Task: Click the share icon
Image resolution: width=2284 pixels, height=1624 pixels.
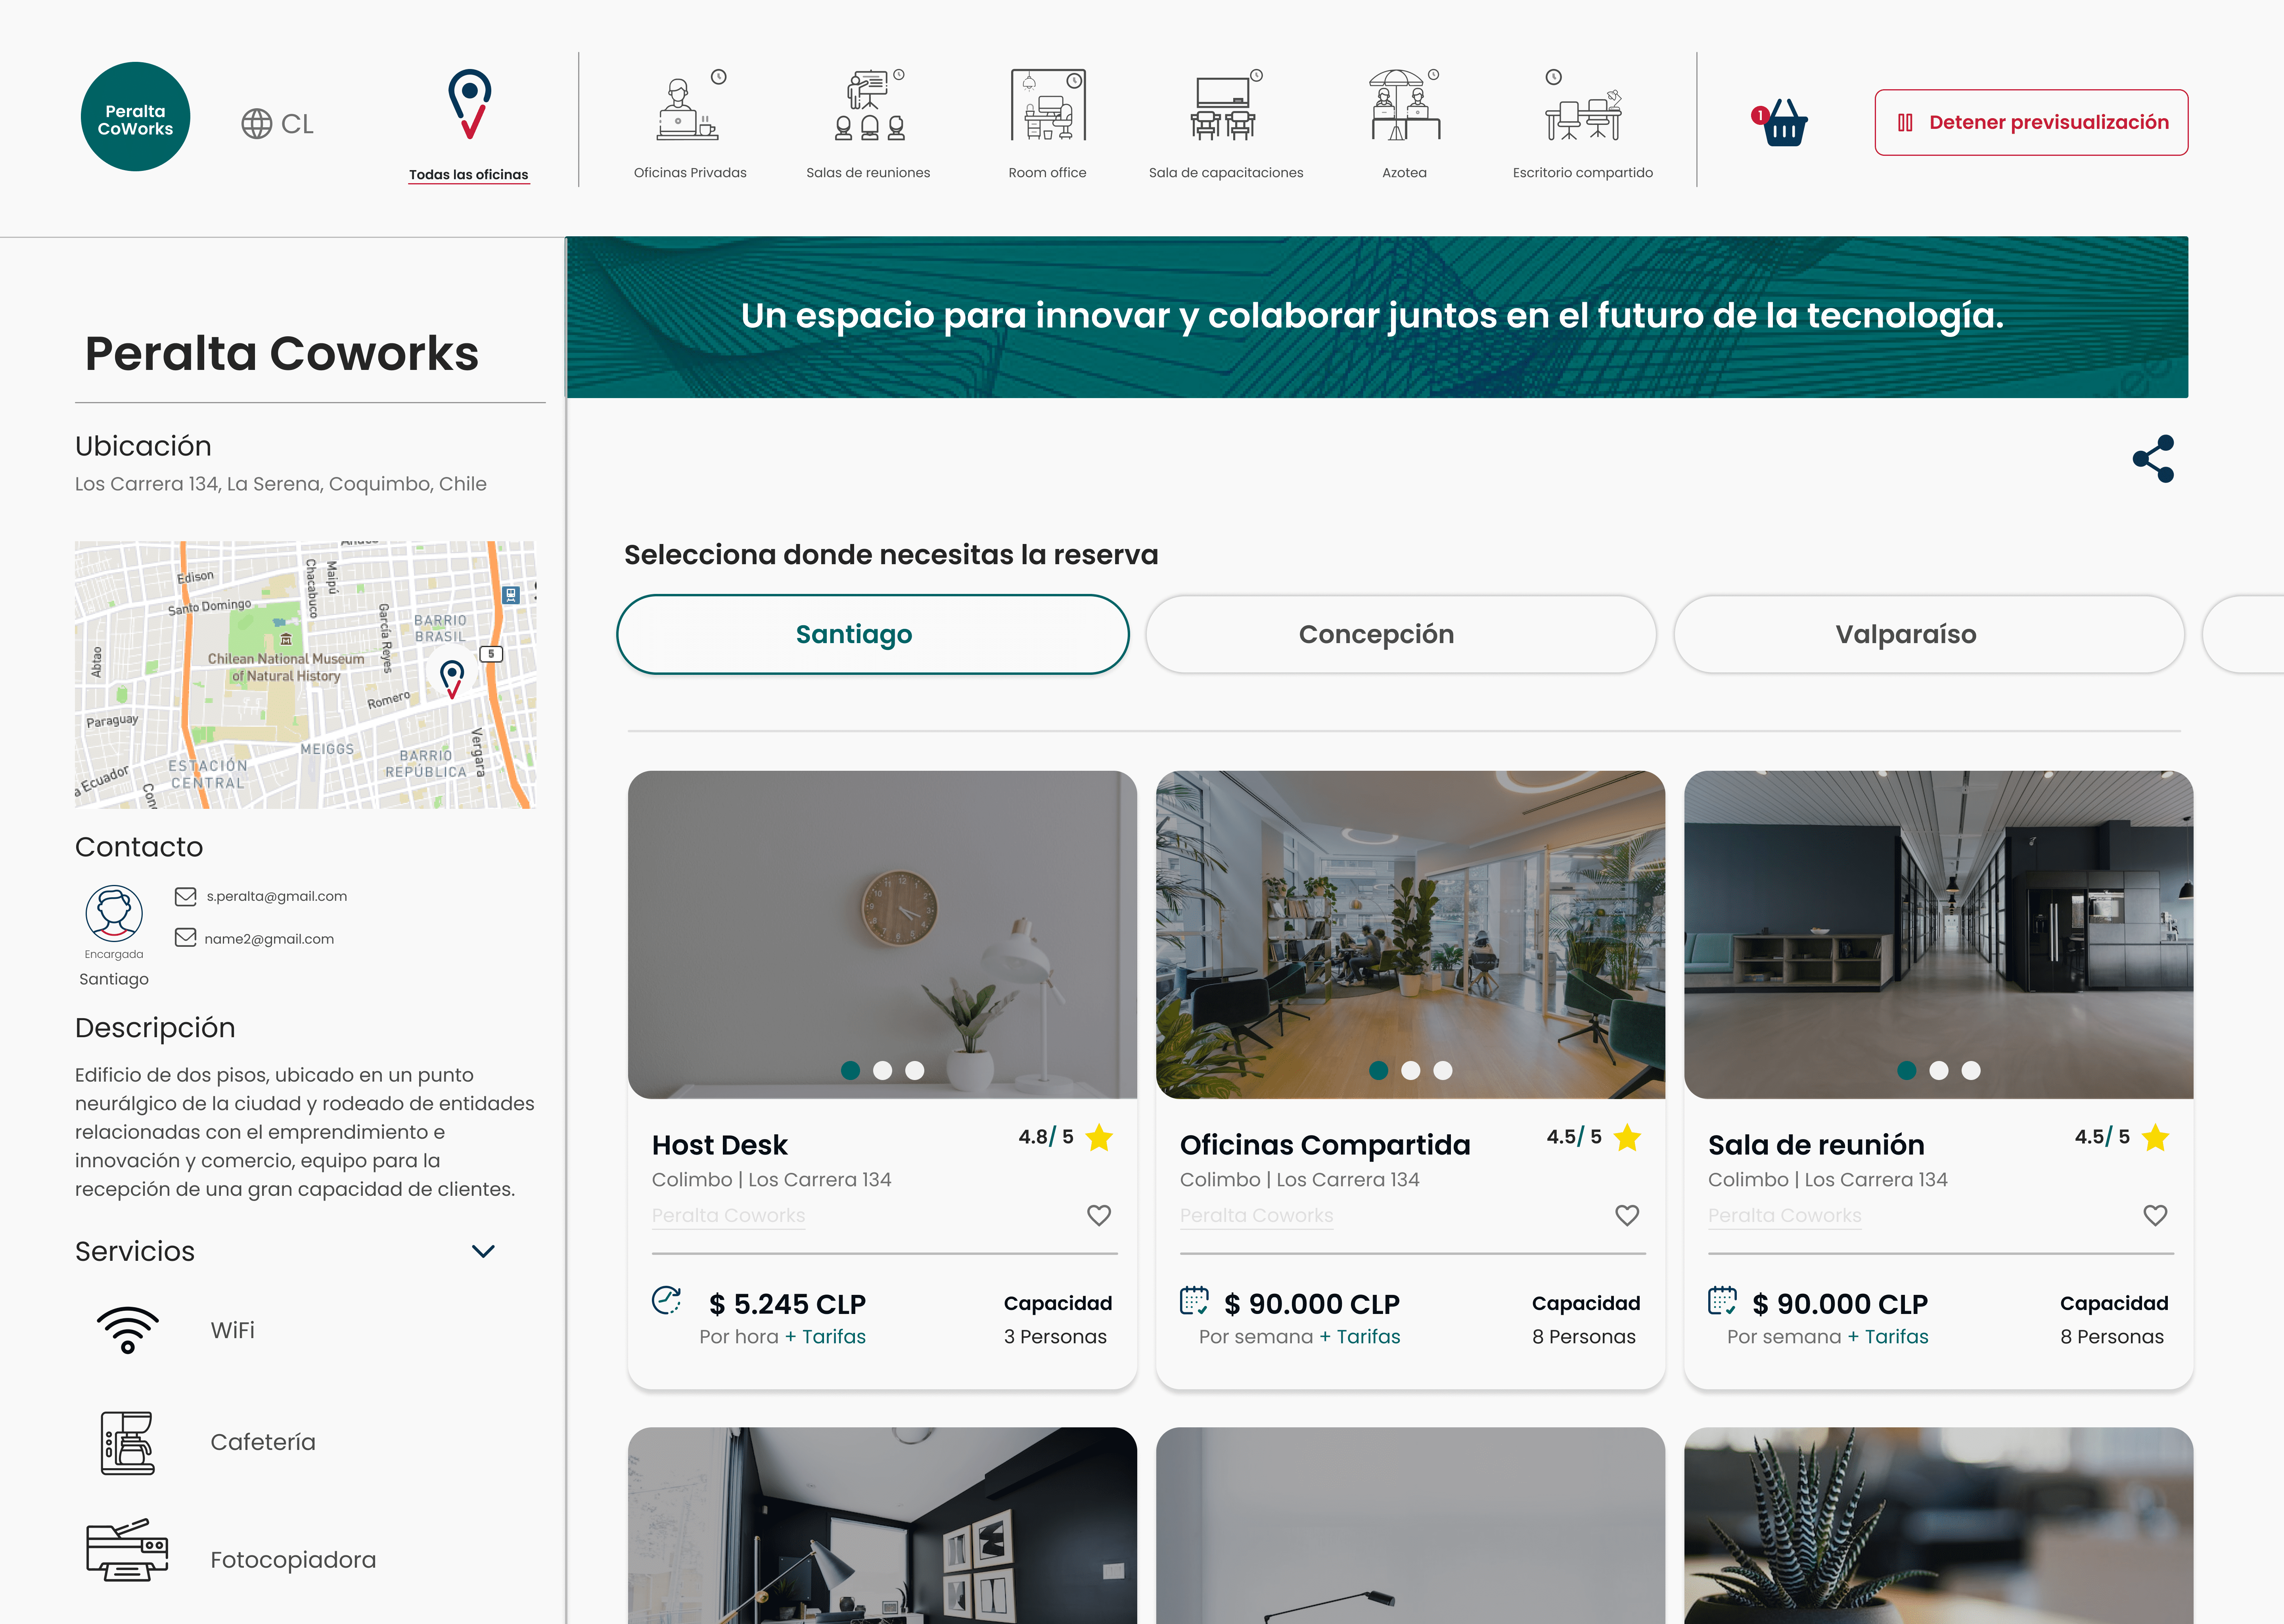Action: click(x=2153, y=459)
